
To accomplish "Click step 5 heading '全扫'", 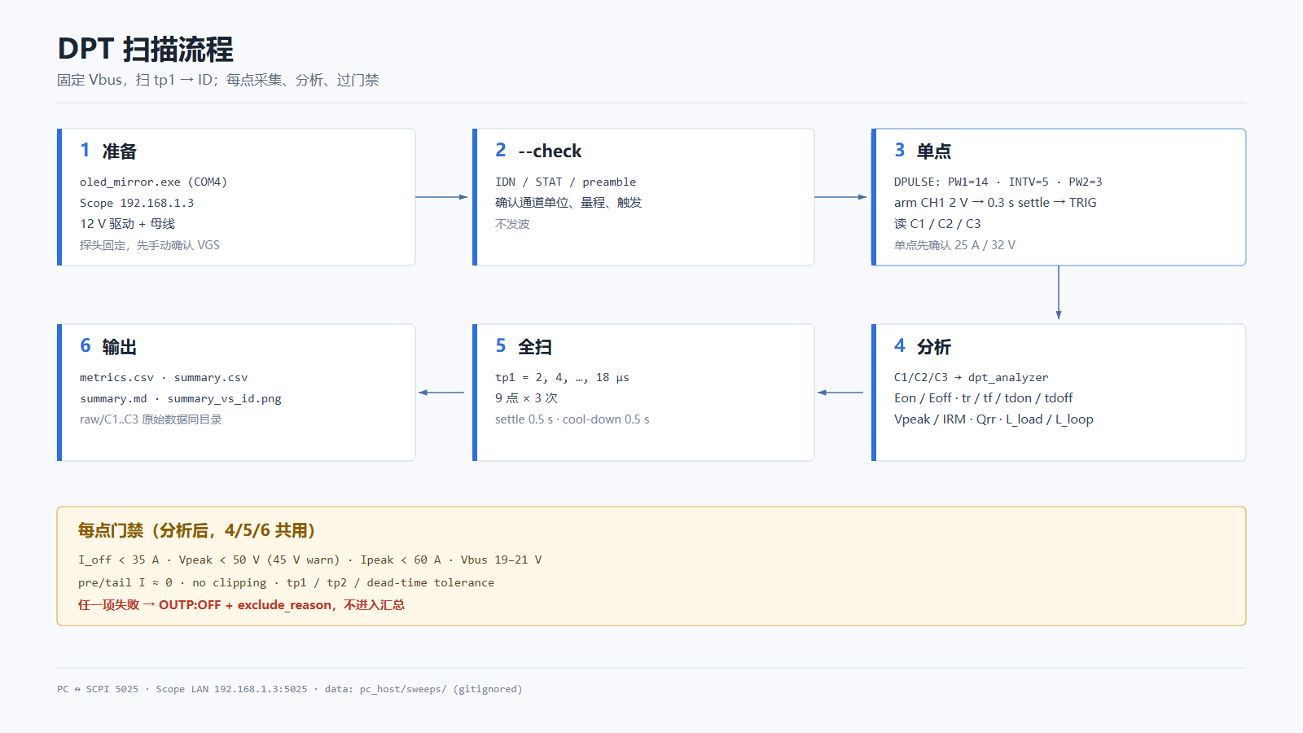I will pyautogui.click(x=535, y=347).
